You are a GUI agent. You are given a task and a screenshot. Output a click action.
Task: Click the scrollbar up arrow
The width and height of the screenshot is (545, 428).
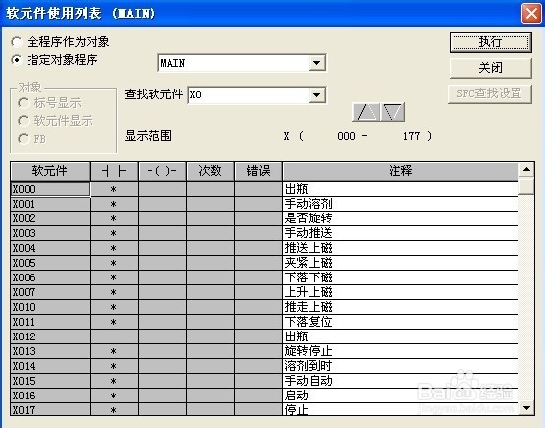pos(526,169)
